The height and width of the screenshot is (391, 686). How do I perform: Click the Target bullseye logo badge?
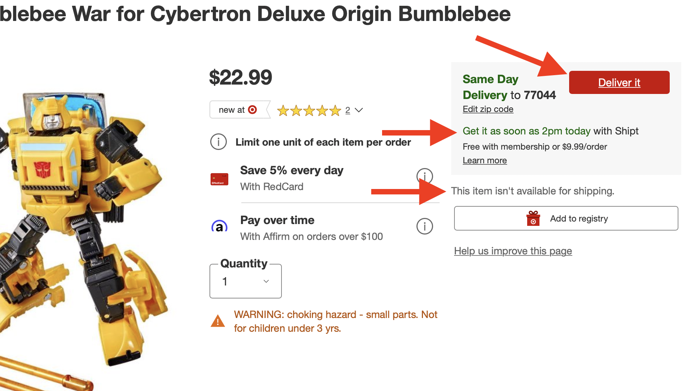tap(253, 109)
